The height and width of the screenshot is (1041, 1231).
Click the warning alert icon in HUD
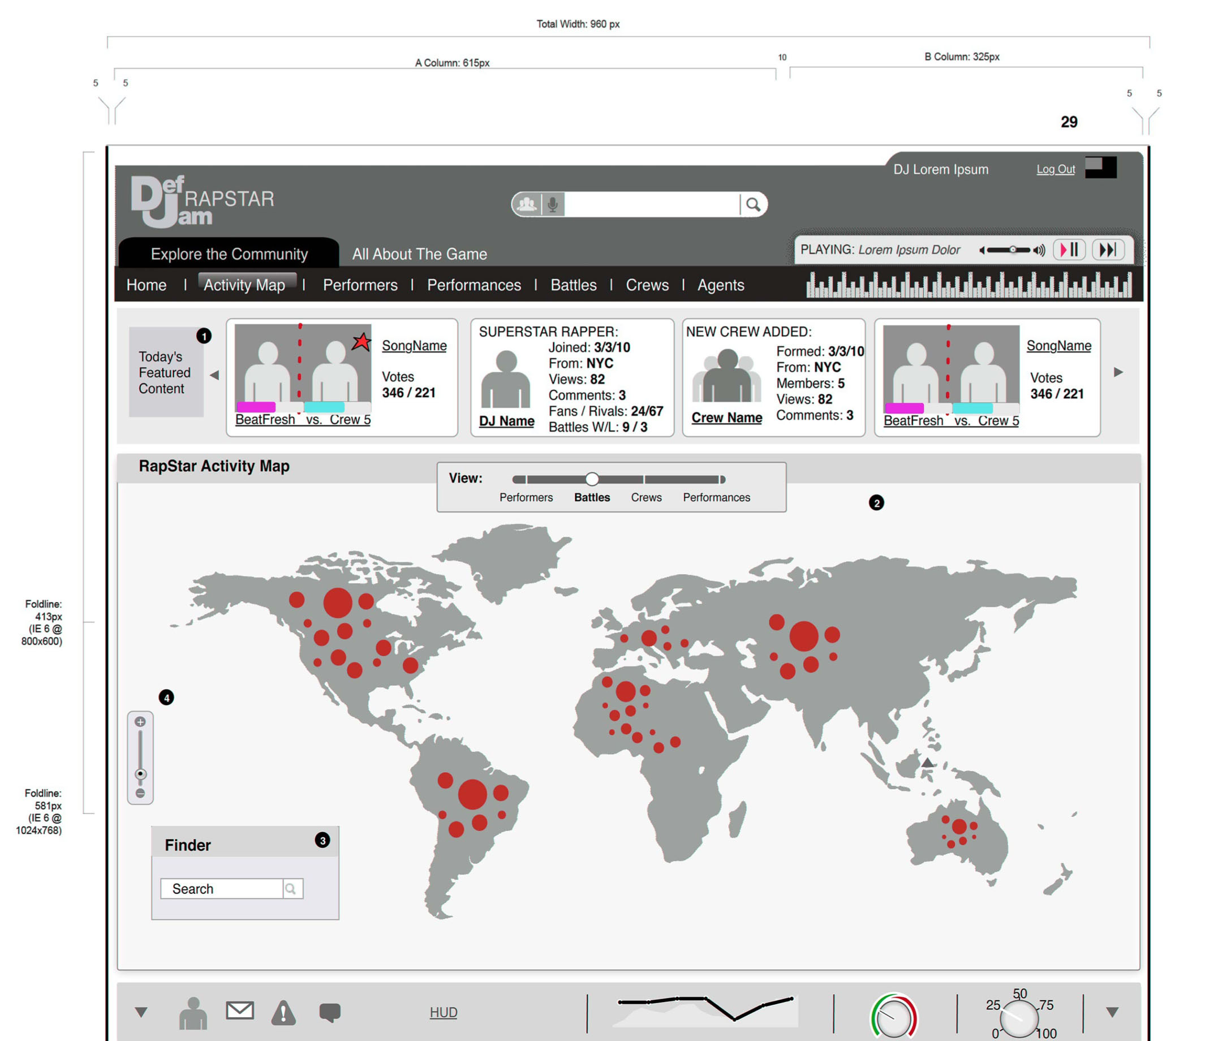pos(283,1013)
